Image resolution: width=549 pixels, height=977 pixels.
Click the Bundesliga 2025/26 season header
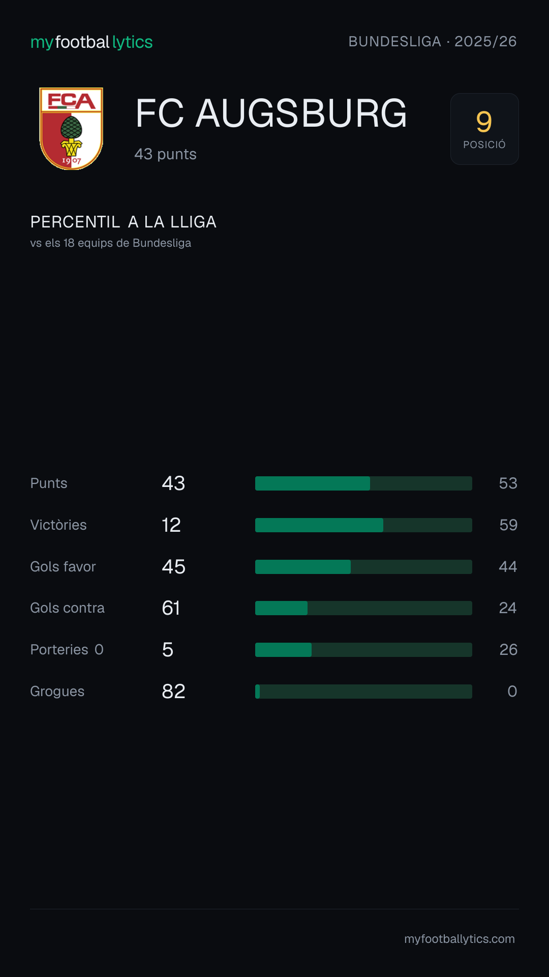tap(433, 42)
